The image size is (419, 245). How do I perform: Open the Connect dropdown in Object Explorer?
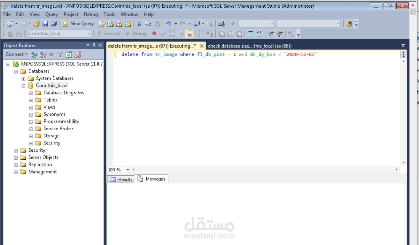[x=16, y=55]
